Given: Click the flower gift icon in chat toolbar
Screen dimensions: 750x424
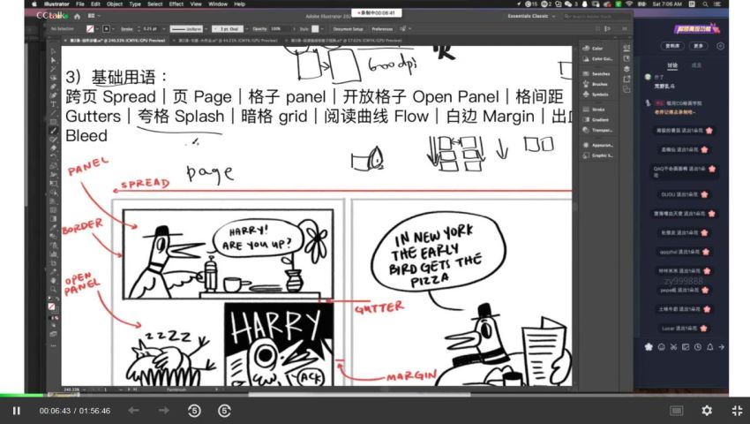Looking at the screenshot, I should pos(649,347).
